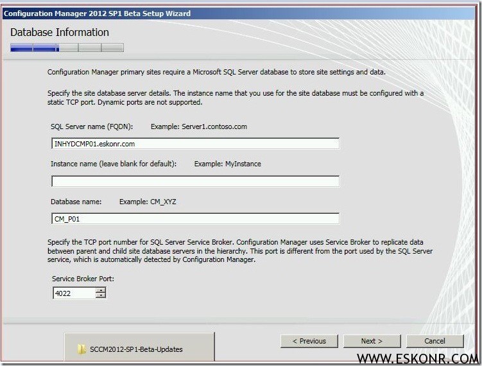Click the Service Broker Port label
The width and height of the screenshot is (482, 366).
point(83,279)
